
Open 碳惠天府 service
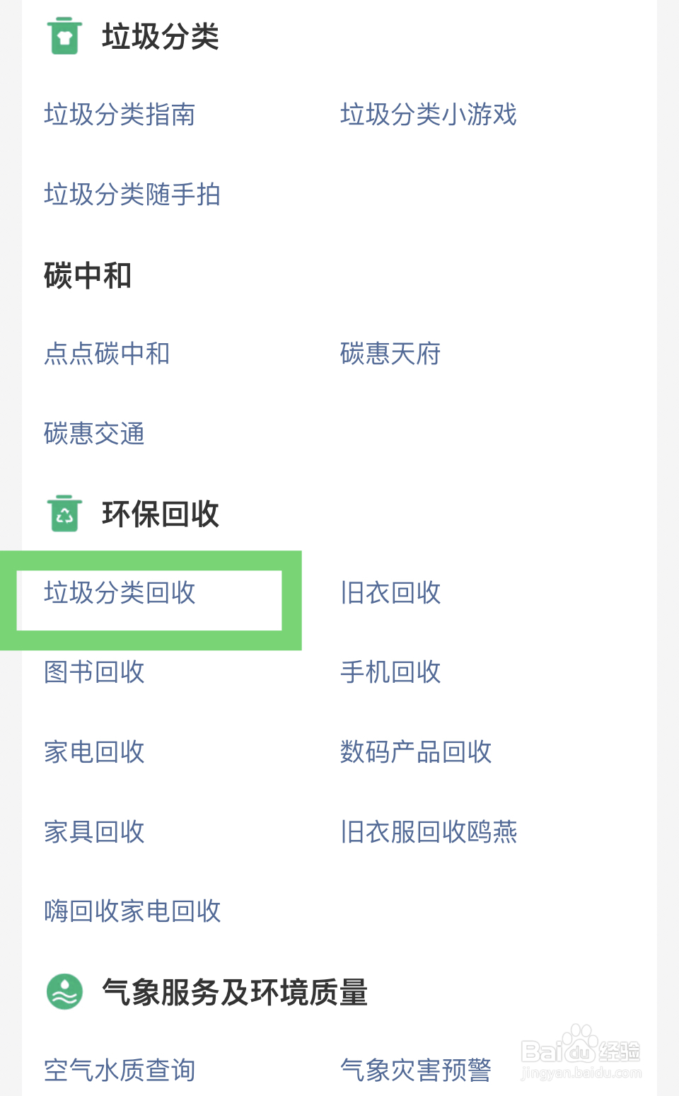pos(390,354)
